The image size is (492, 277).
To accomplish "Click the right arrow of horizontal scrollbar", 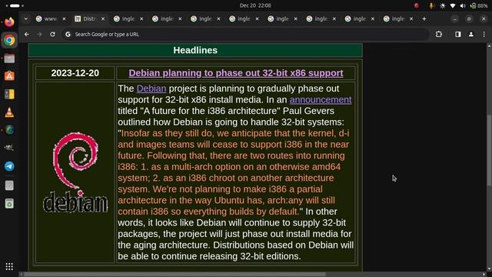I will tap(484, 275).
